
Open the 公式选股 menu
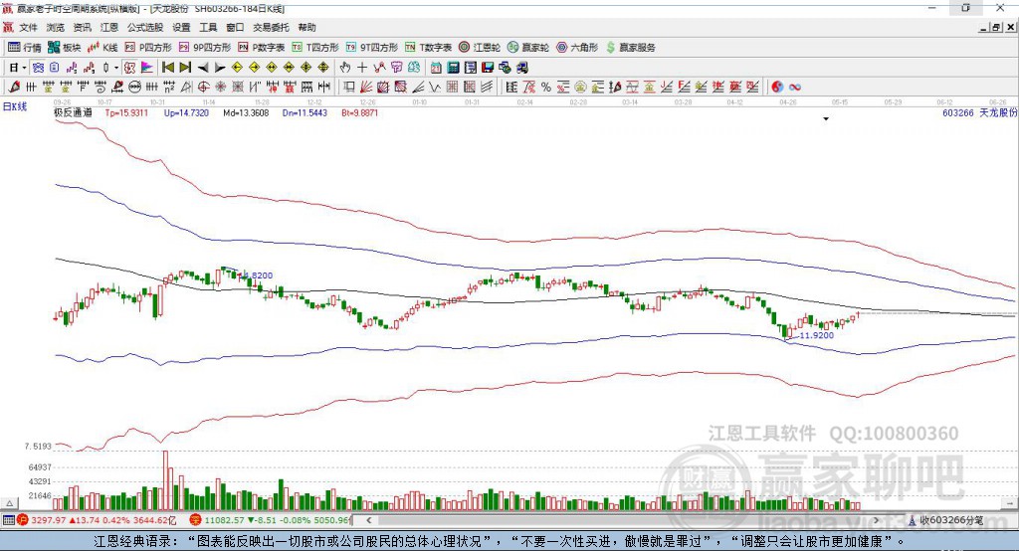coord(145,27)
